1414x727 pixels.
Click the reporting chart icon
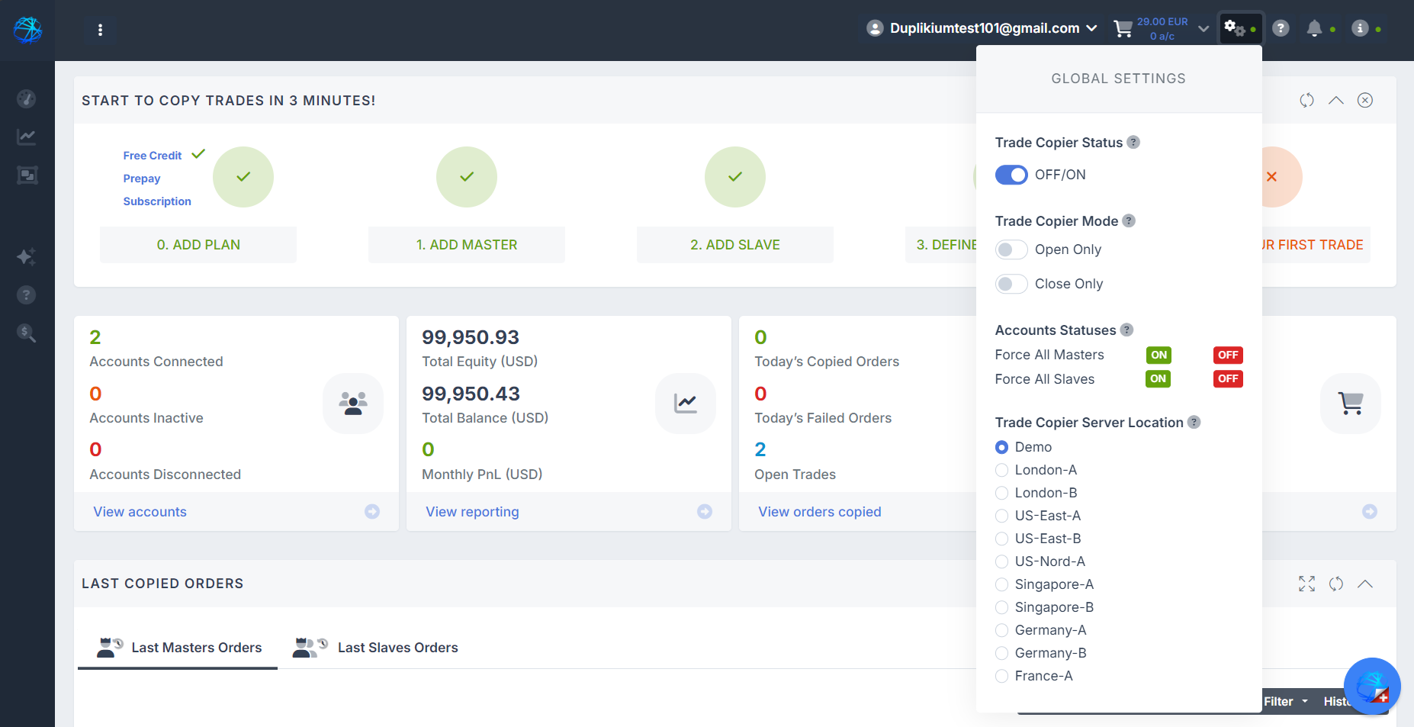click(x=686, y=403)
